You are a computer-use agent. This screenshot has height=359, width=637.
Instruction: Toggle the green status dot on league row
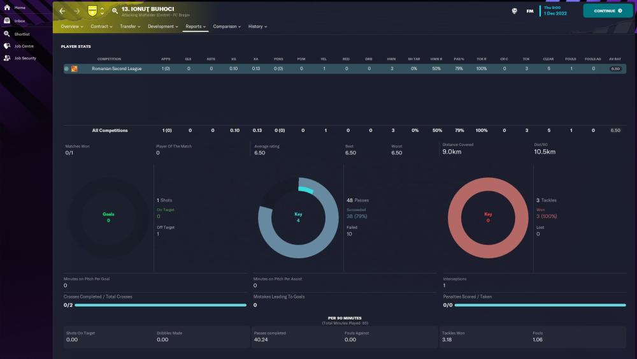[66, 68]
